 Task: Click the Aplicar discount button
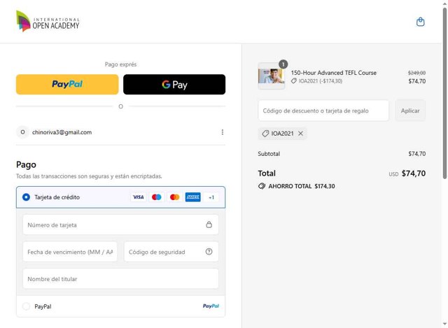pyautogui.click(x=410, y=110)
